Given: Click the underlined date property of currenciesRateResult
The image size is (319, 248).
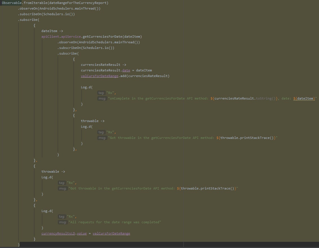Looking at the screenshot, I should [126, 70].
